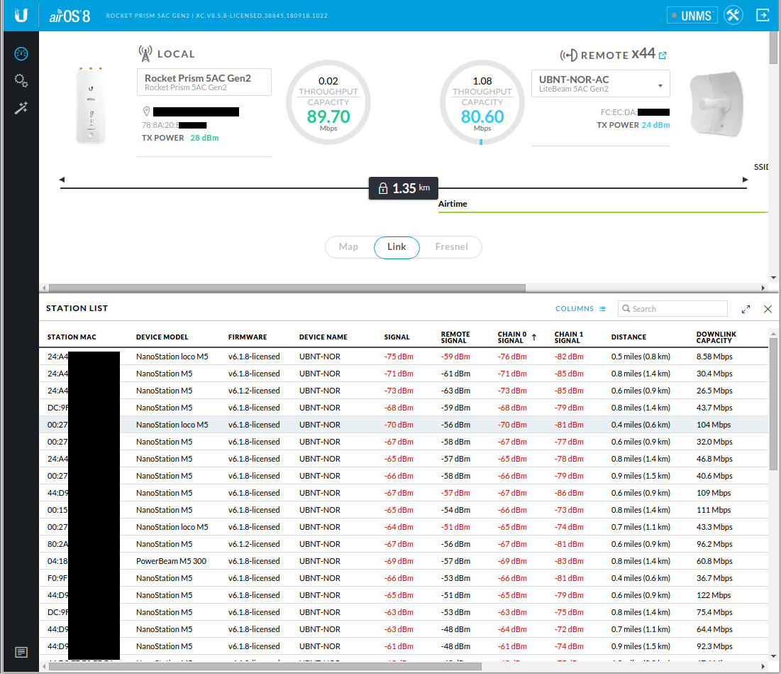Sort by Chain 0 Signal column
This screenshot has width=781, height=674.
[512, 337]
